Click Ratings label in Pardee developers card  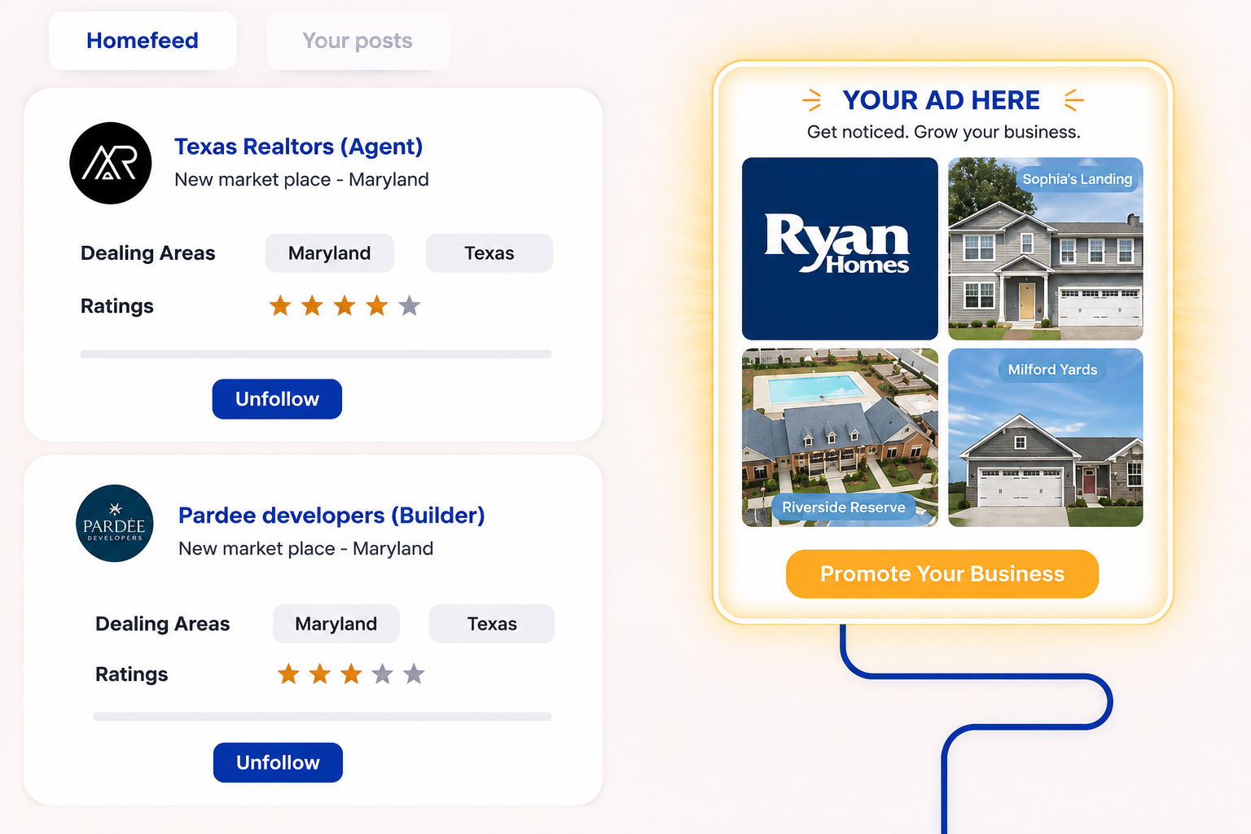[x=132, y=674]
